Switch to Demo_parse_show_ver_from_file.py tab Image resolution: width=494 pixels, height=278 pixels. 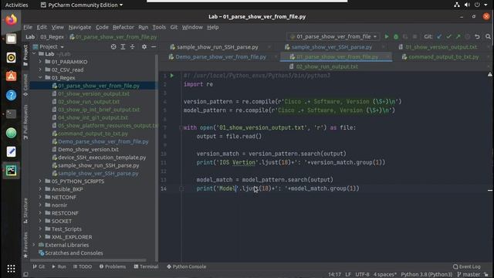[x=221, y=56]
